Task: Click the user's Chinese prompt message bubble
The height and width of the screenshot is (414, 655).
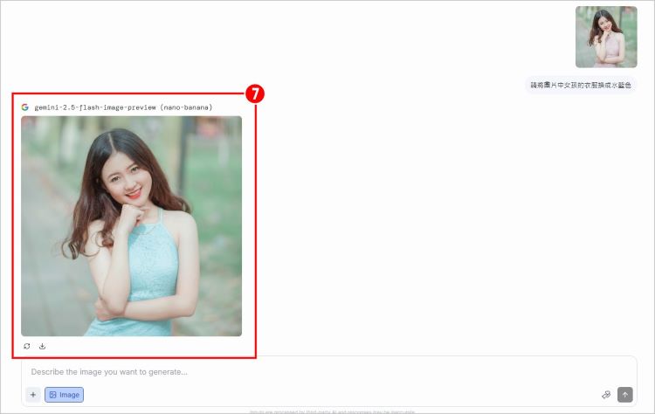Action: point(583,86)
